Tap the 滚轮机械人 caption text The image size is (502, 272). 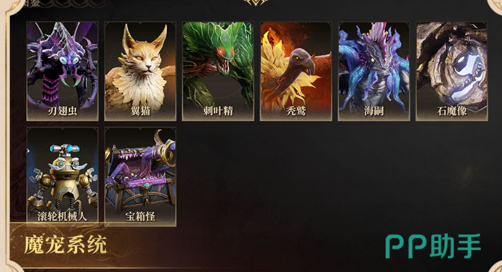[62, 217]
